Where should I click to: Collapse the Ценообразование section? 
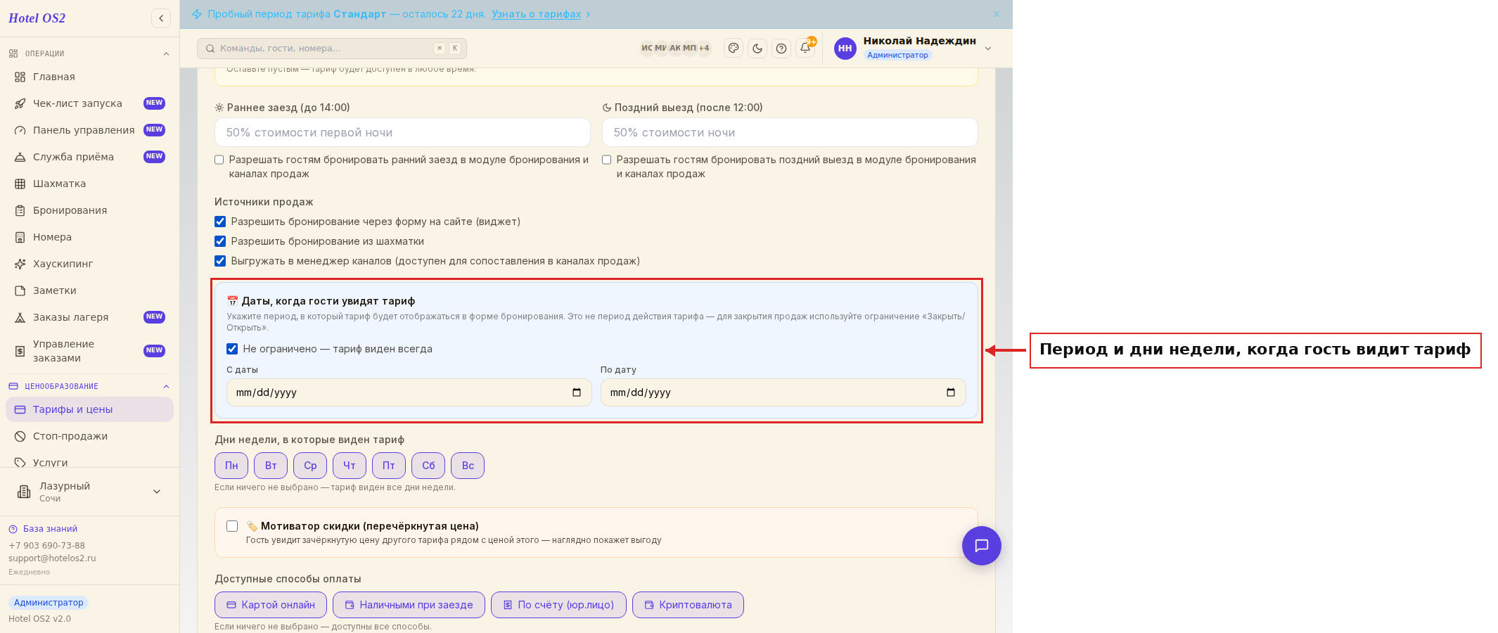coord(167,386)
